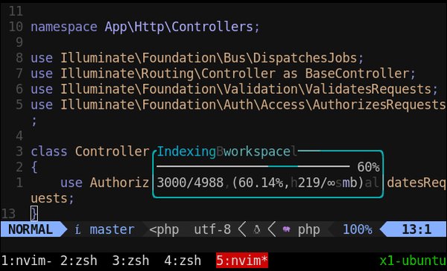Click the git branch icon before master
The width and height of the screenshot is (447, 271).
77,229
